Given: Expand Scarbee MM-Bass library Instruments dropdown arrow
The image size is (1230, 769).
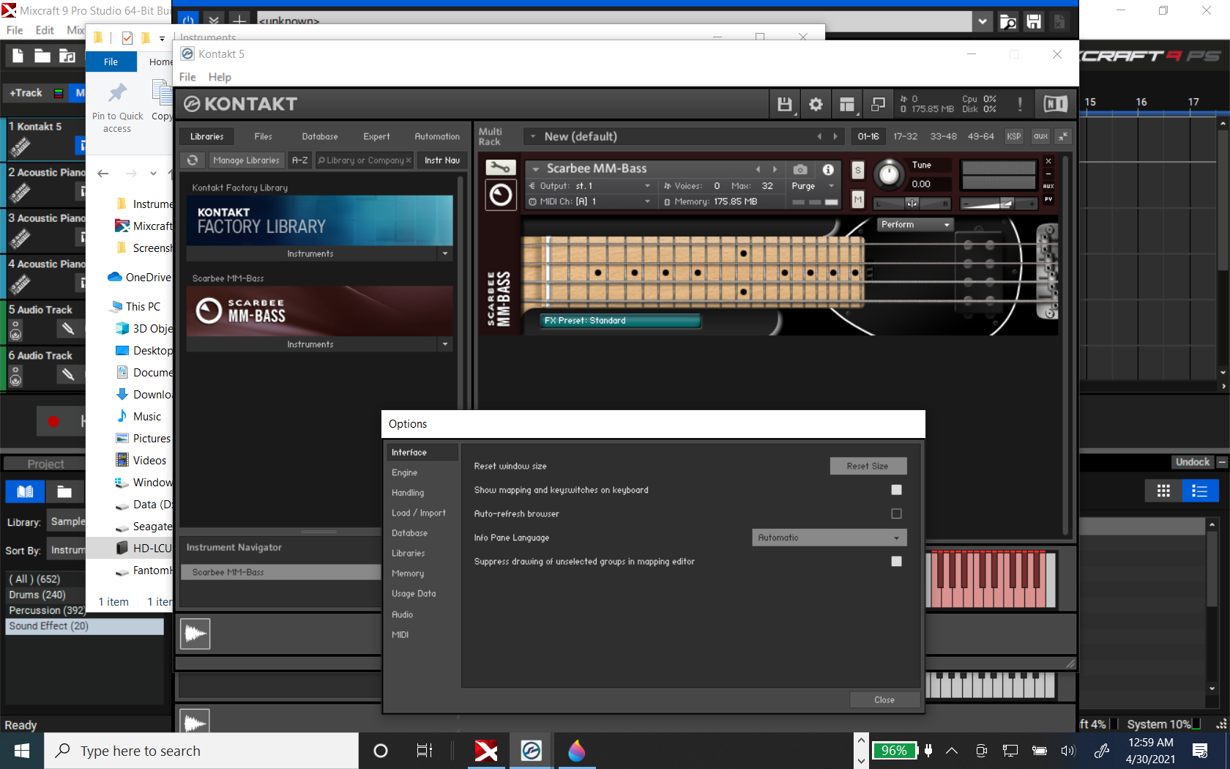Looking at the screenshot, I should (445, 344).
